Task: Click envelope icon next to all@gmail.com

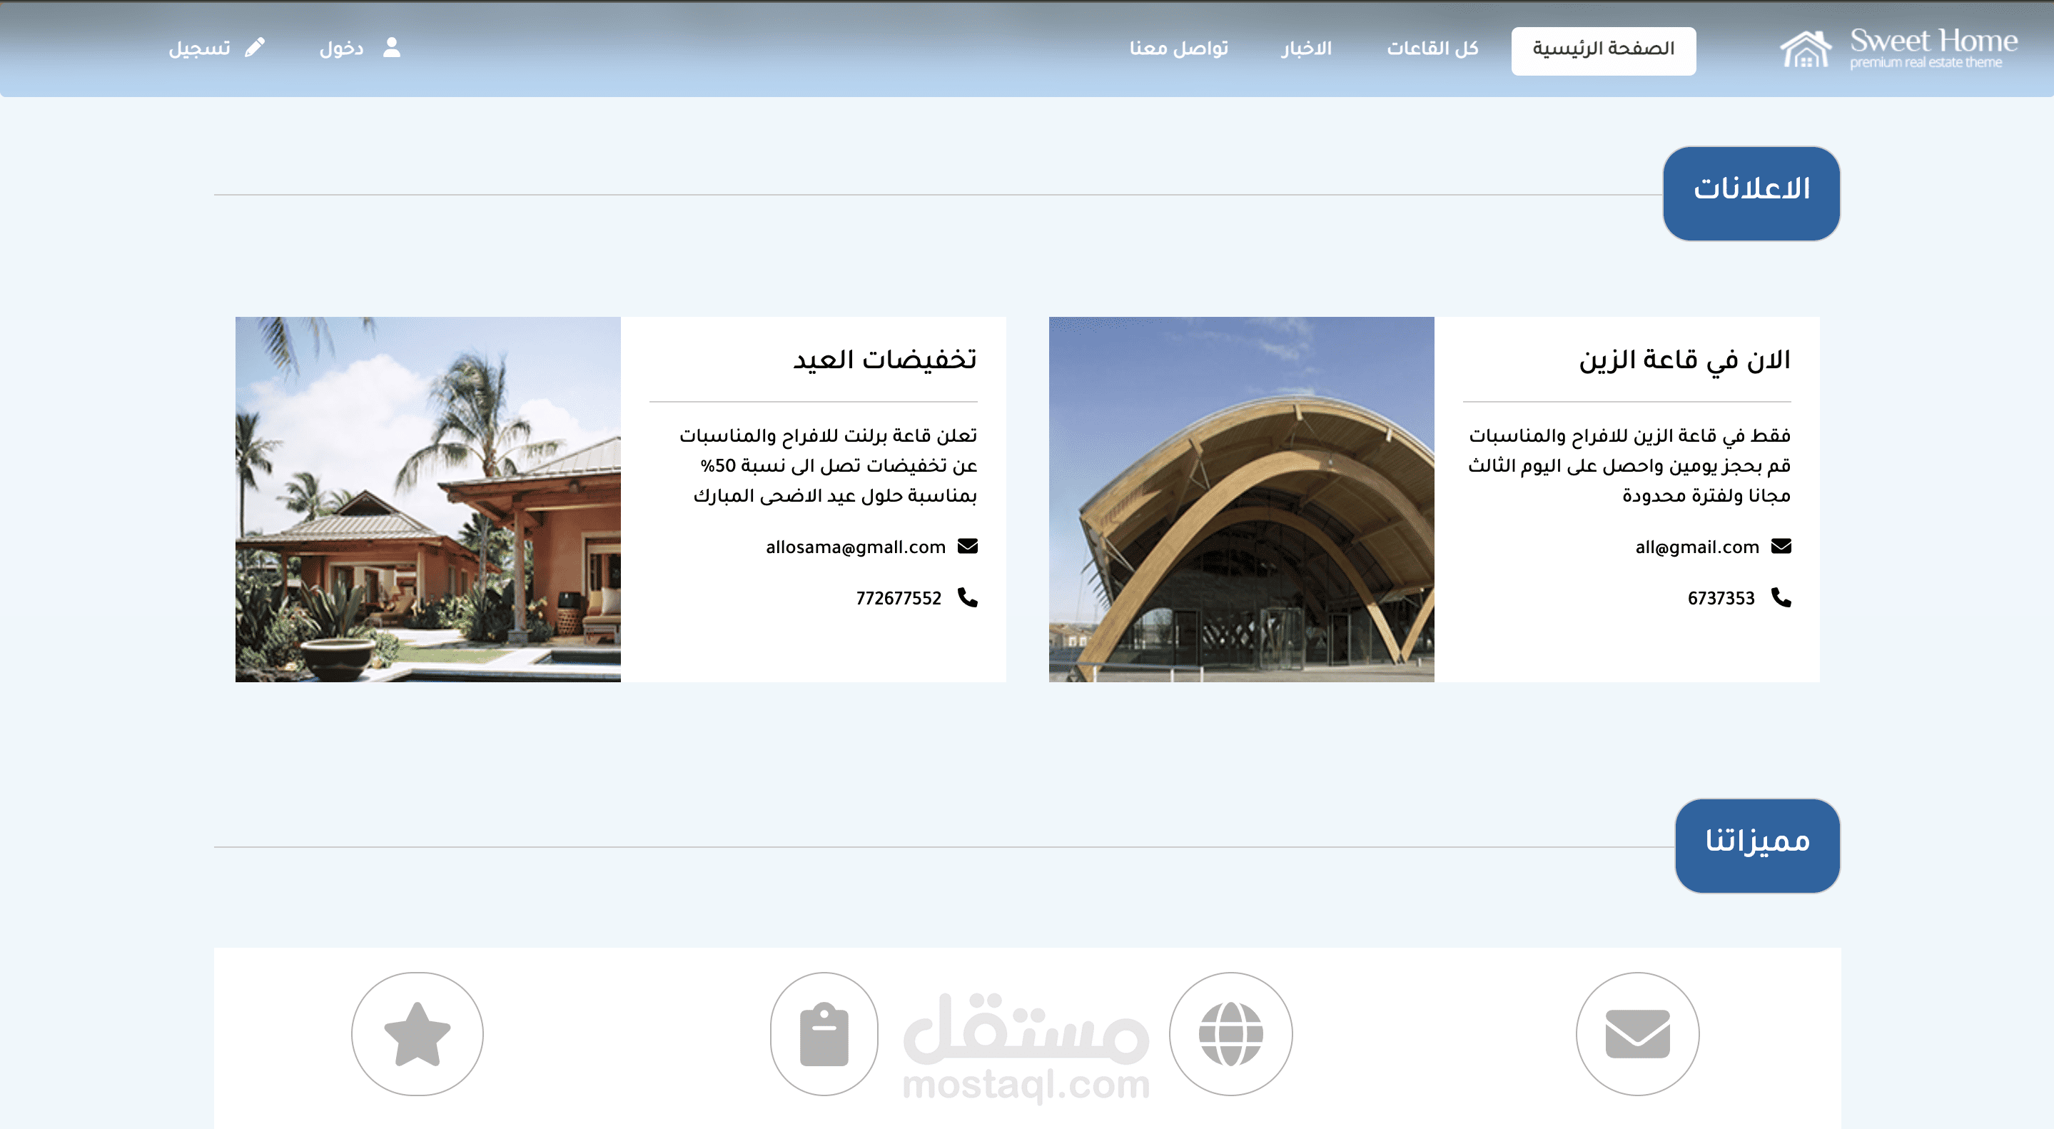Action: tap(1781, 545)
